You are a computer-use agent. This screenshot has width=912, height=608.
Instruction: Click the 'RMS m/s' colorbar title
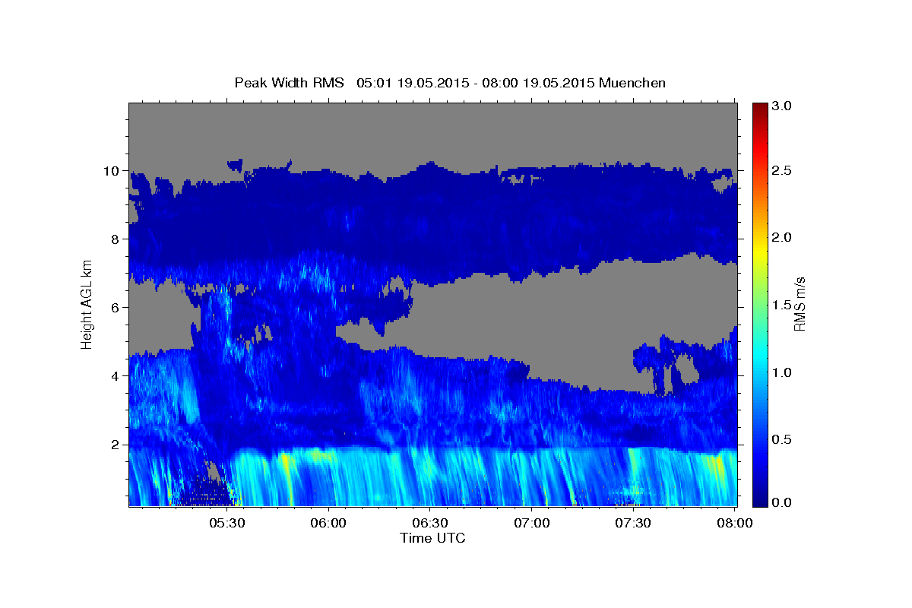click(x=800, y=305)
